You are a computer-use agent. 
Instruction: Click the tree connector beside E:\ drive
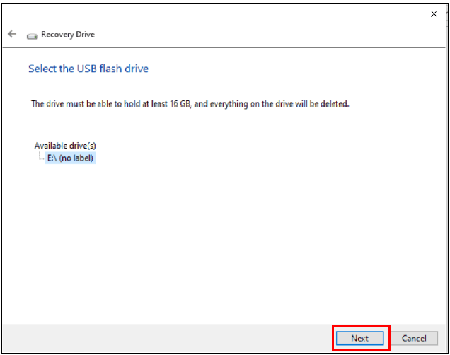point(41,158)
